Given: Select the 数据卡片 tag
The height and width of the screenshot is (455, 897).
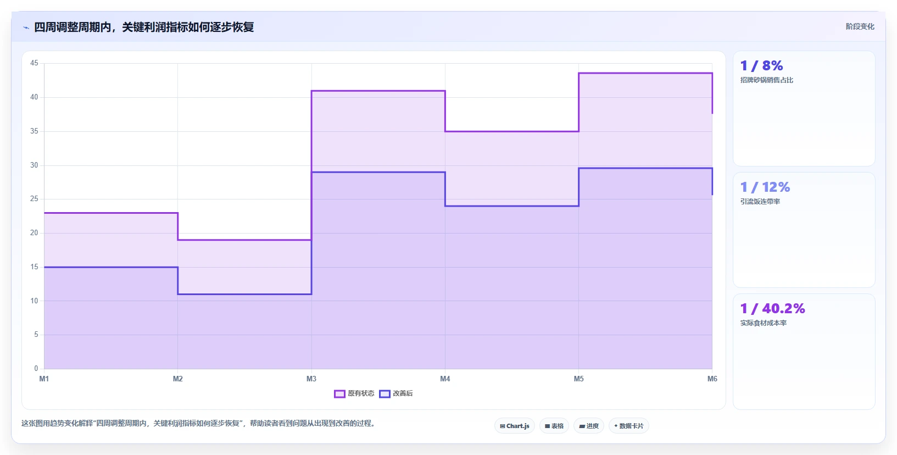Looking at the screenshot, I should tap(629, 426).
